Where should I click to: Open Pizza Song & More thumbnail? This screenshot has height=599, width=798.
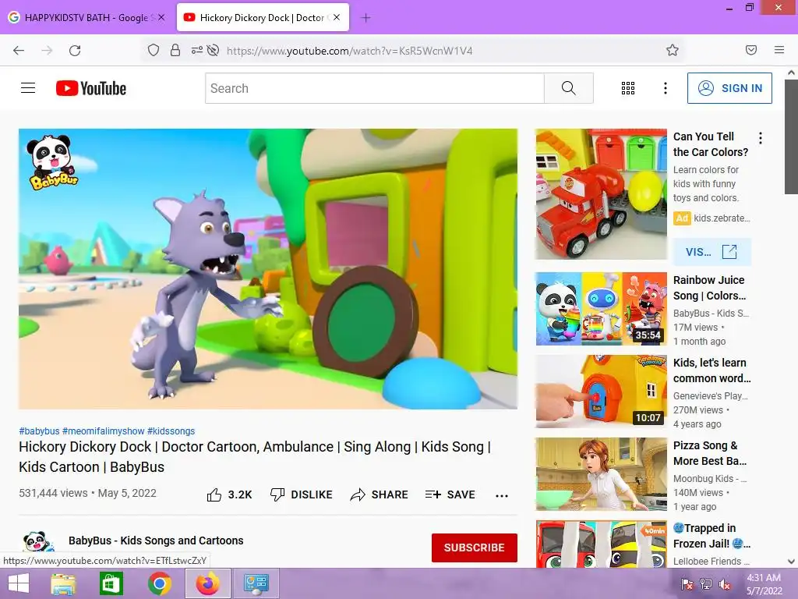601,473
